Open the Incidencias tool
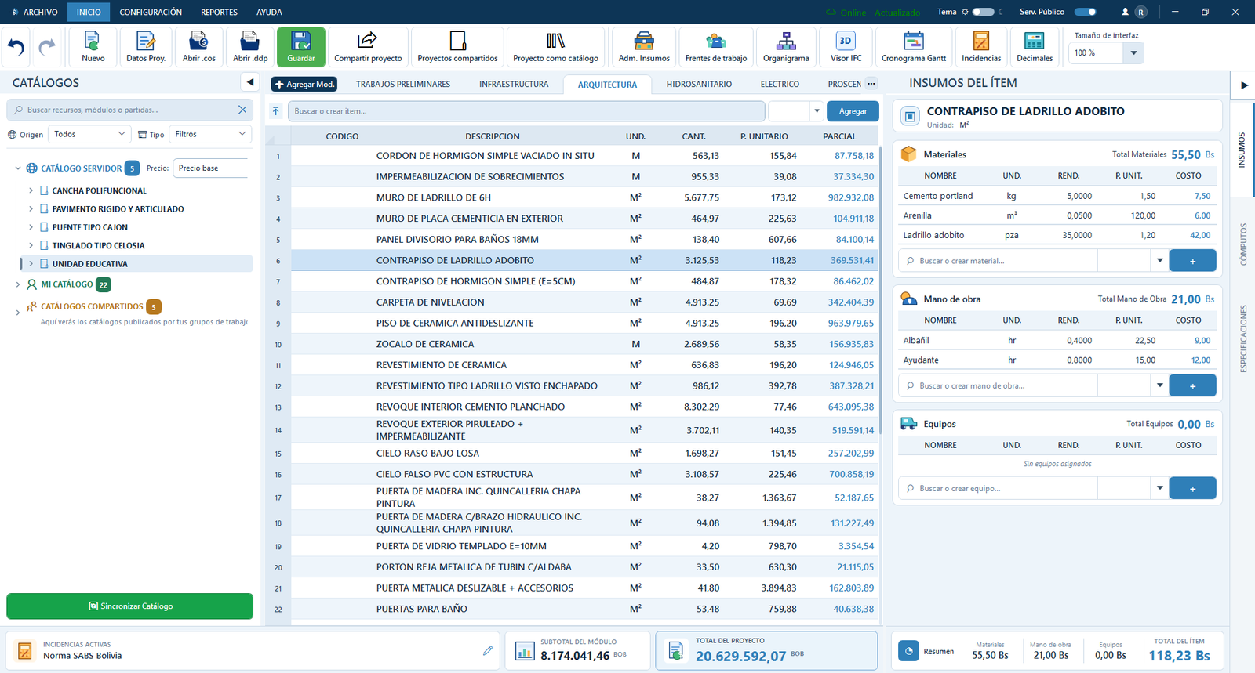The height and width of the screenshot is (673, 1255). [981, 47]
